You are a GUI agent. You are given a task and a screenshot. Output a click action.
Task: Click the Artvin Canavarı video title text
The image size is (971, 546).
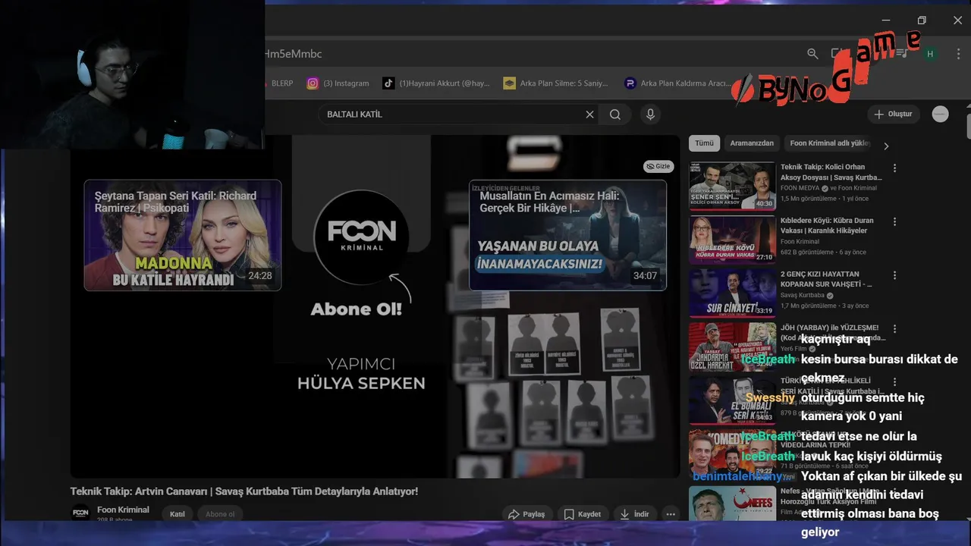(244, 491)
